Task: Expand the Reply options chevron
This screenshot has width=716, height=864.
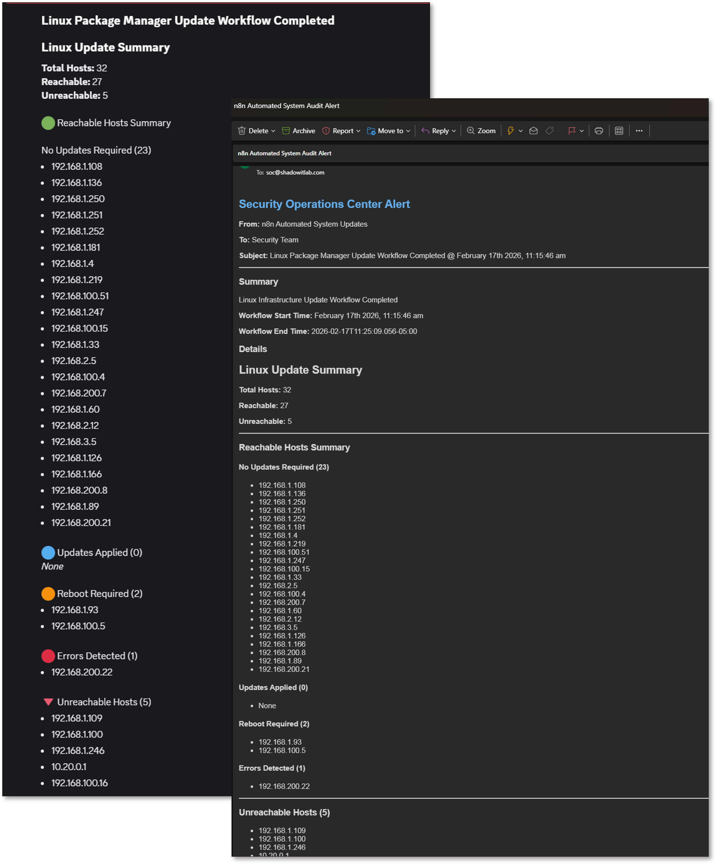Action: coord(454,131)
